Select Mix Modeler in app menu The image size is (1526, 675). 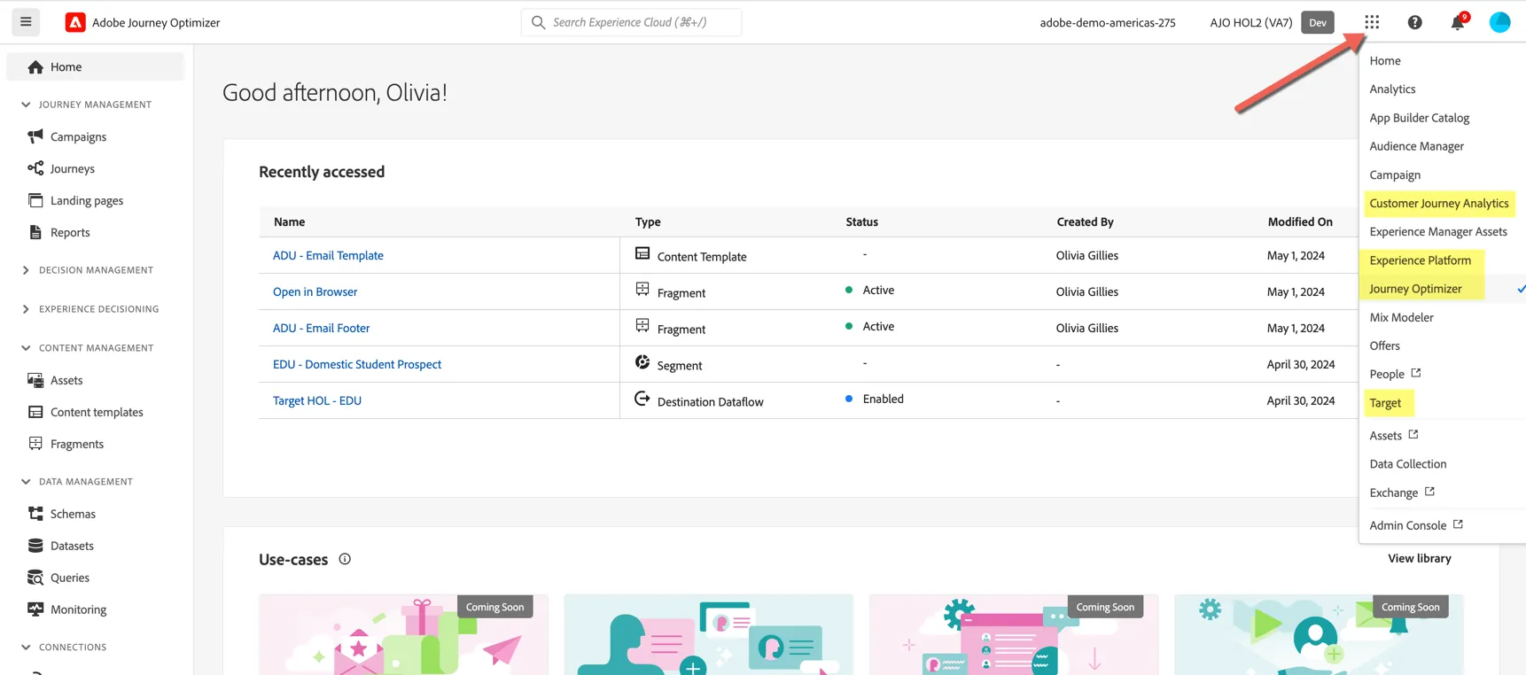coord(1401,317)
